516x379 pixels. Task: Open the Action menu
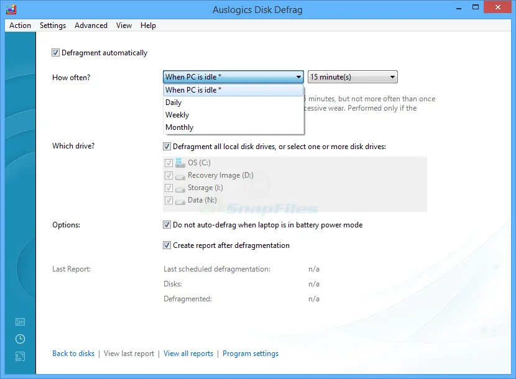(20, 25)
